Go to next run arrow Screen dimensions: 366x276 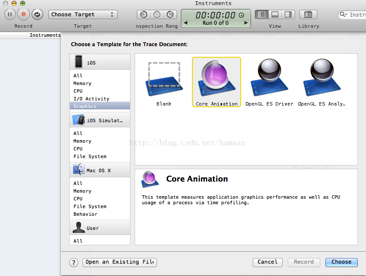point(246,23)
